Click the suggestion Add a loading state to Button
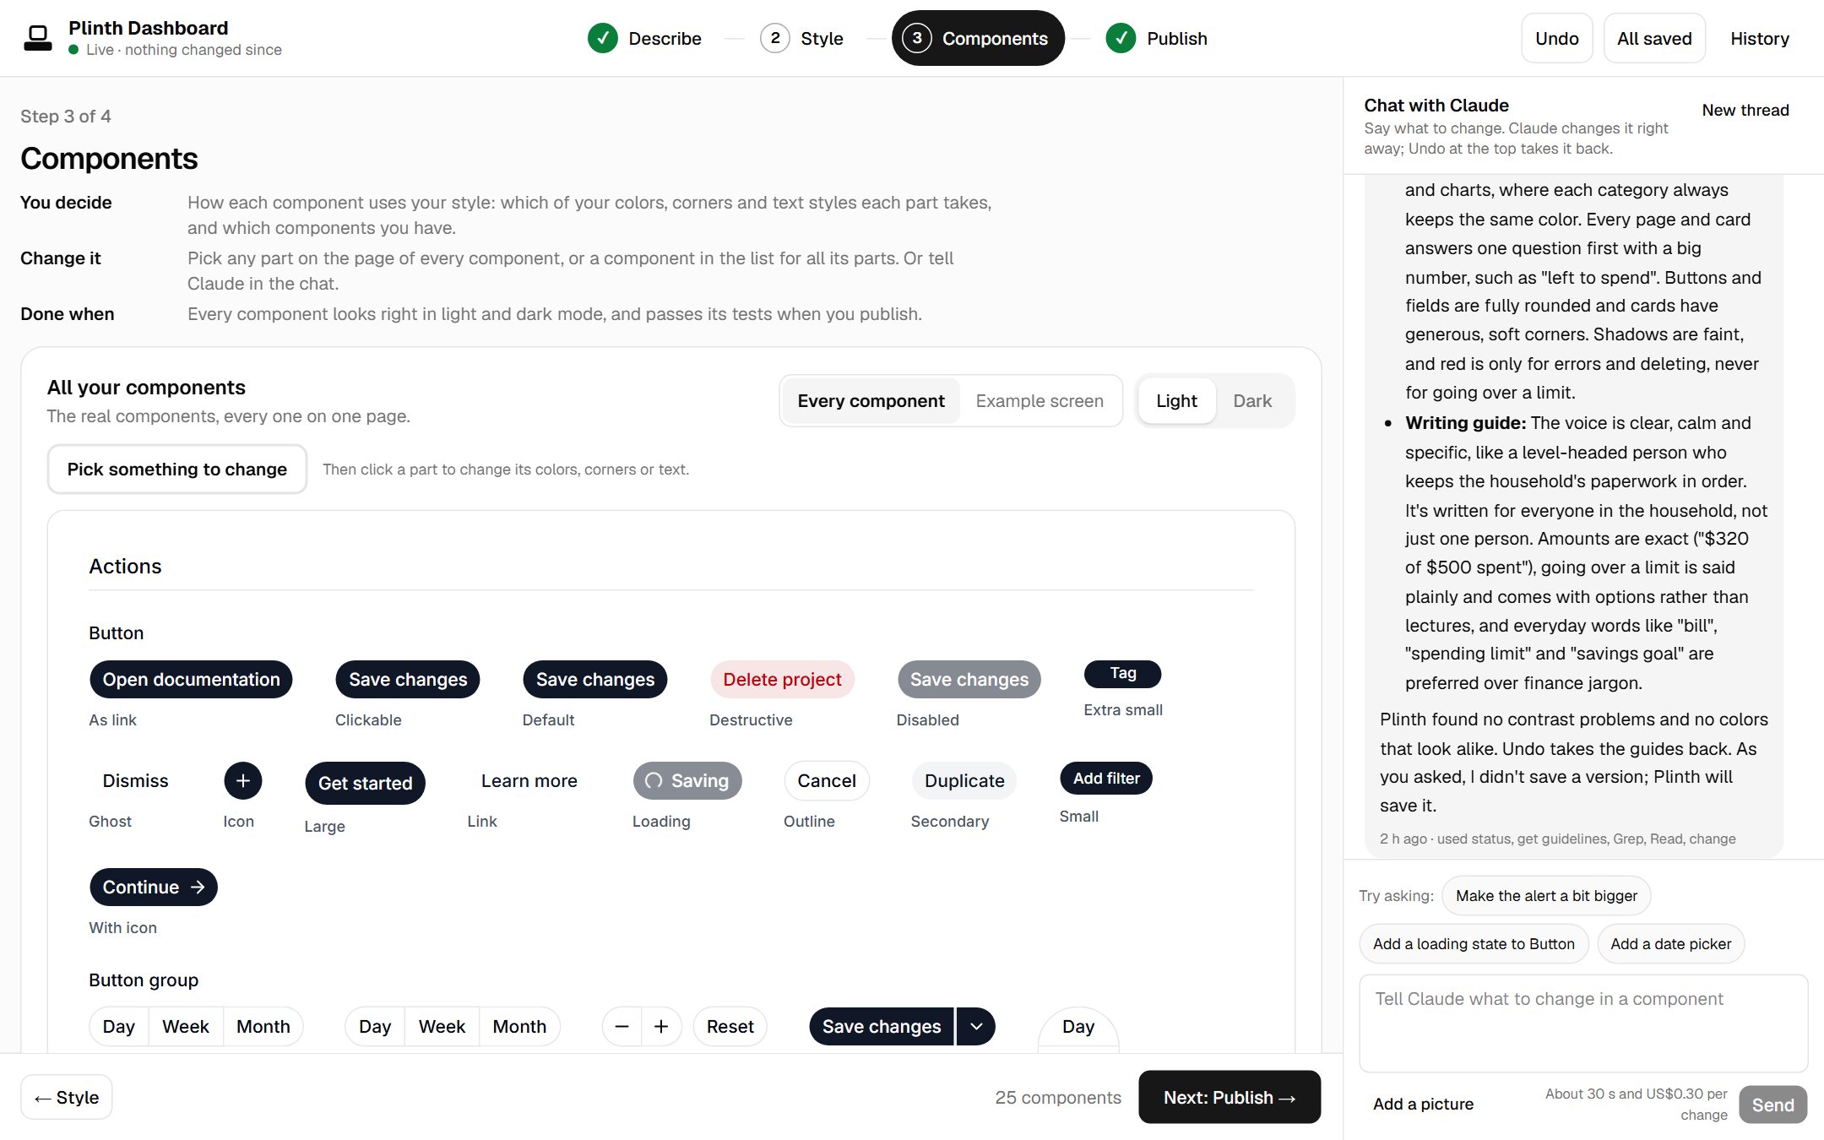This screenshot has height=1140, width=1824. [1474, 943]
